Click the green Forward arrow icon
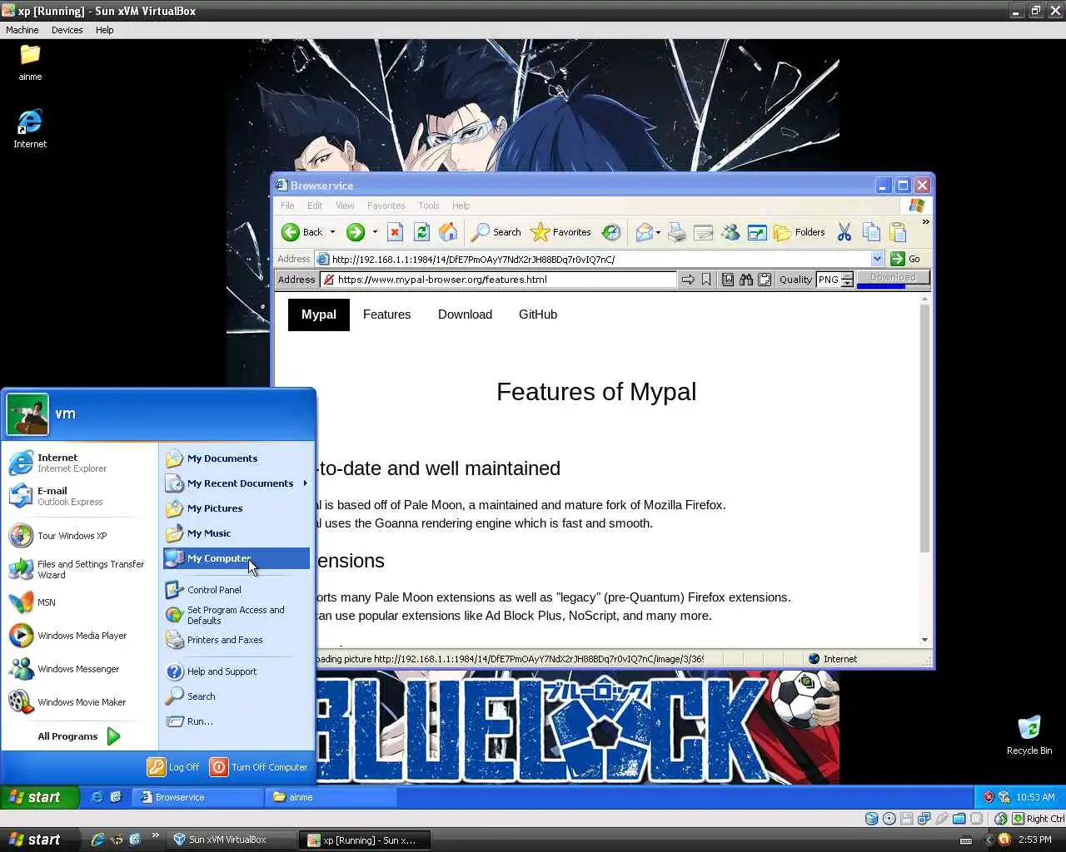1066x852 pixels. click(x=356, y=232)
